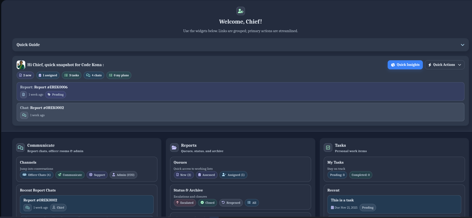The height and width of the screenshot is (218, 472).
Task: Filter tasks by Pending: 3
Action: pos(337,175)
